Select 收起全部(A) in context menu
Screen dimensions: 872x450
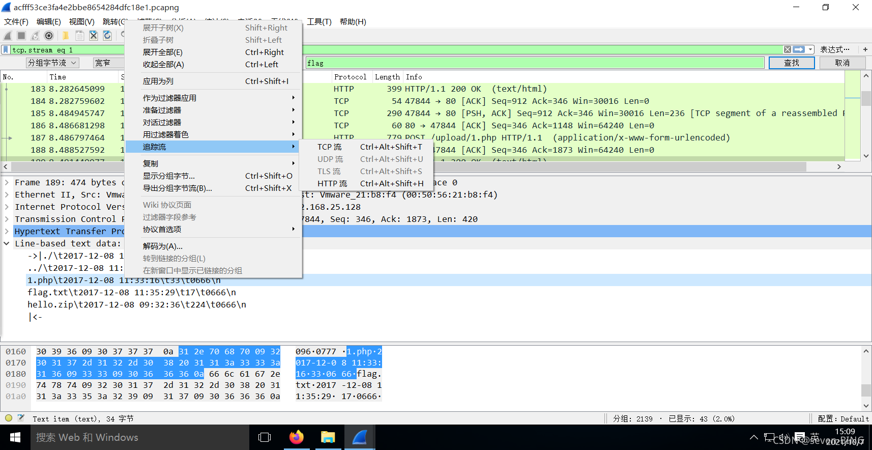click(214, 64)
